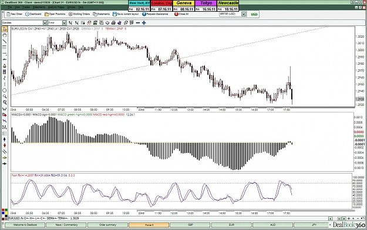Switch to the GBP tab

click(x=190, y=225)
